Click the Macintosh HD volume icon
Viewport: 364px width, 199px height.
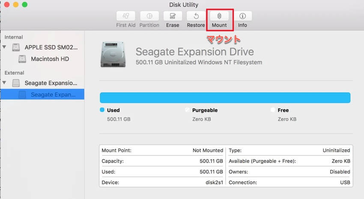[23, 59]
